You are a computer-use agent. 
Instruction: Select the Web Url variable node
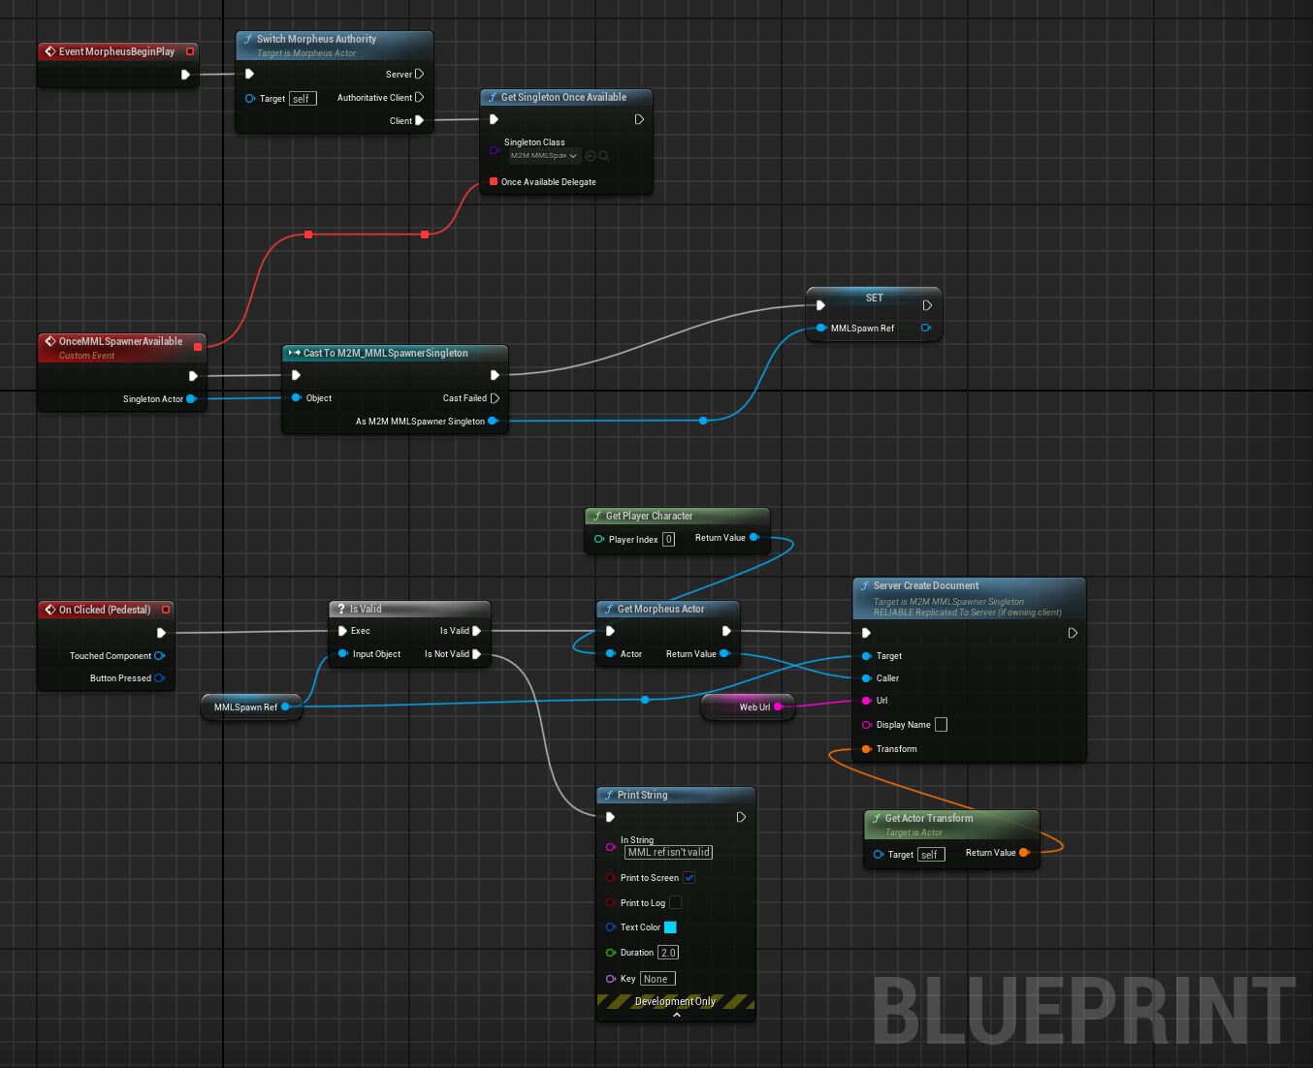748,707
